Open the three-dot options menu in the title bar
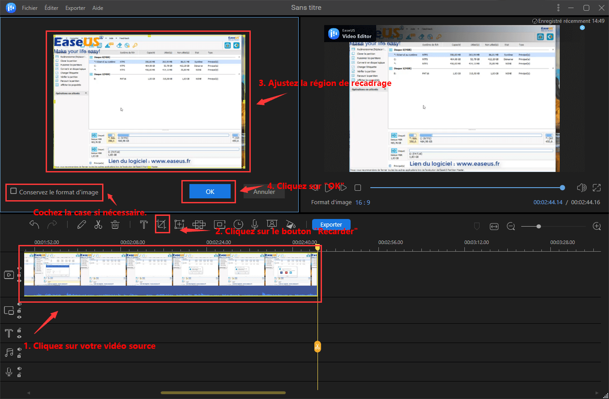The image size is (609, 399). point(558,8)
